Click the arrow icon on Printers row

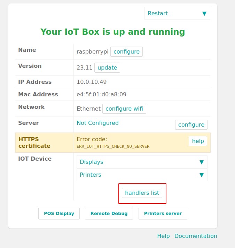tap(202, 175)
